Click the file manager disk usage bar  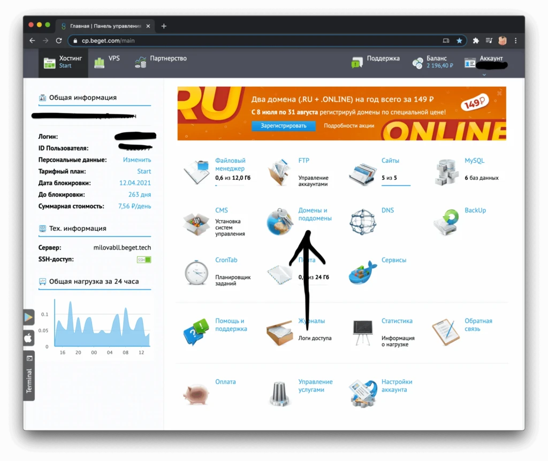coord(229,185)
